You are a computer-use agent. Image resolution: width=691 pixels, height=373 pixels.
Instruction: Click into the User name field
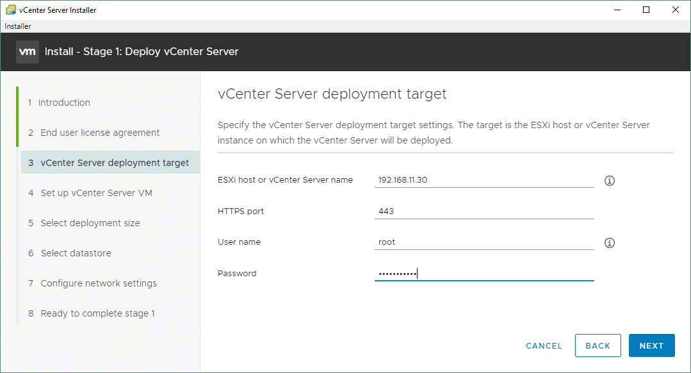(484, 242)
